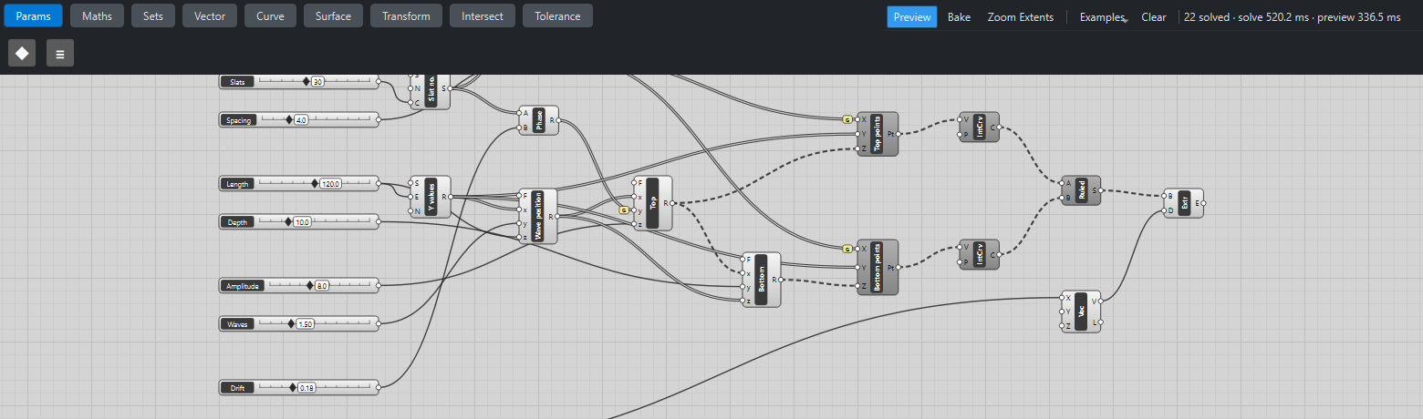Image resolution: width=1423 pixels, height=419 pixels.
Task: Open the Examples dropdown
Action: pos(1102,17)
